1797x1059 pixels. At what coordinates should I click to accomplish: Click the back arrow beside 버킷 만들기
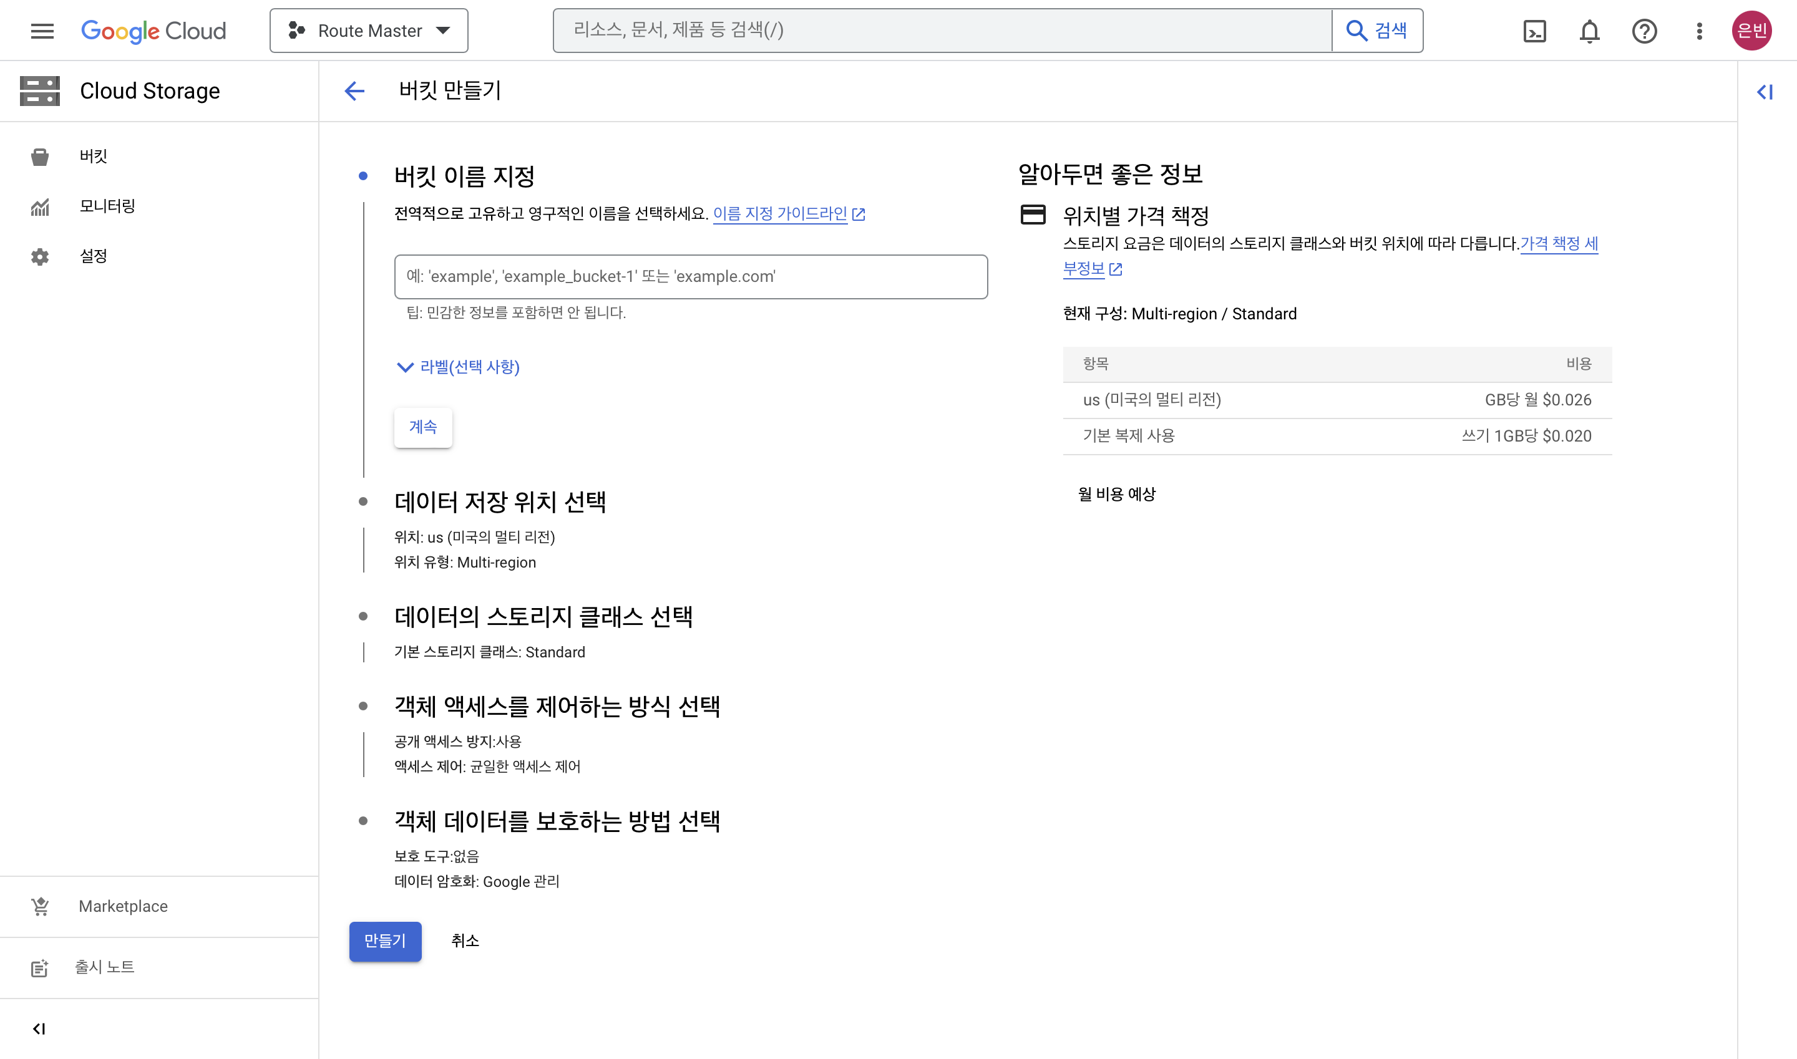[355, 90]
